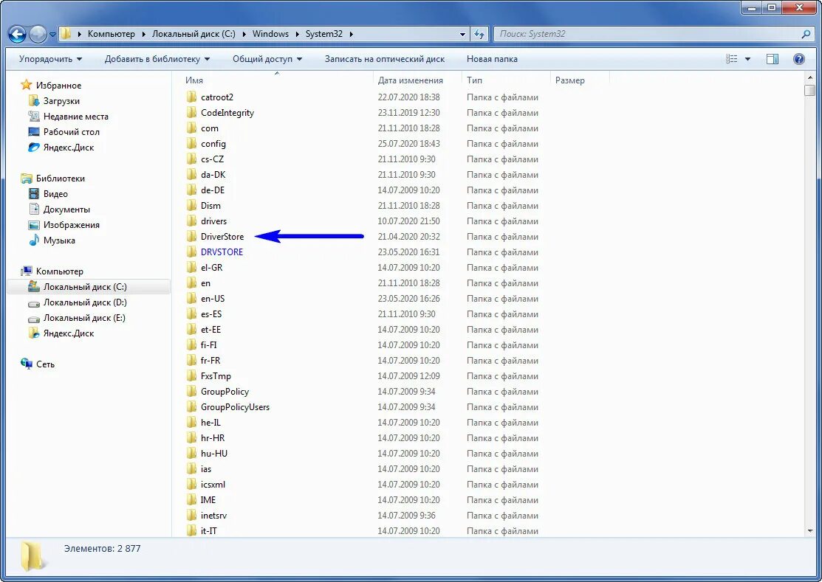Sort by the Имя column header

(194, 80)
